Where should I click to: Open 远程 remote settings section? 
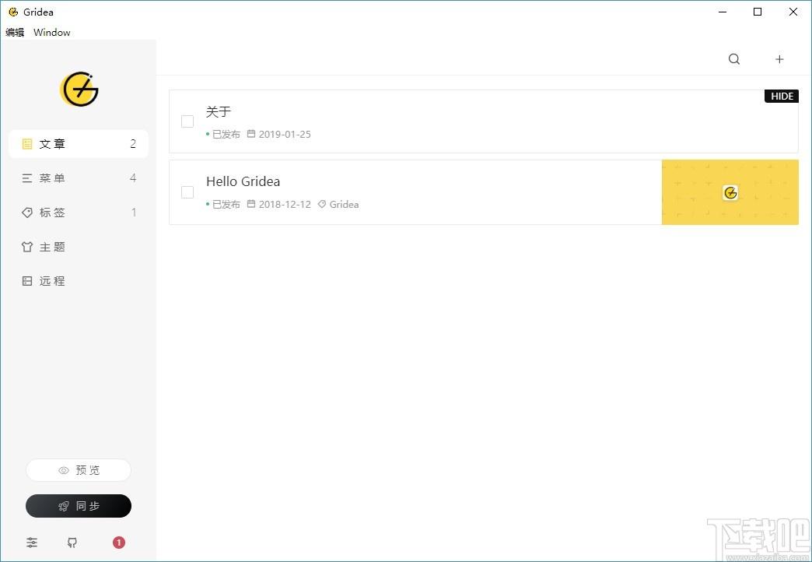(78, 281)
